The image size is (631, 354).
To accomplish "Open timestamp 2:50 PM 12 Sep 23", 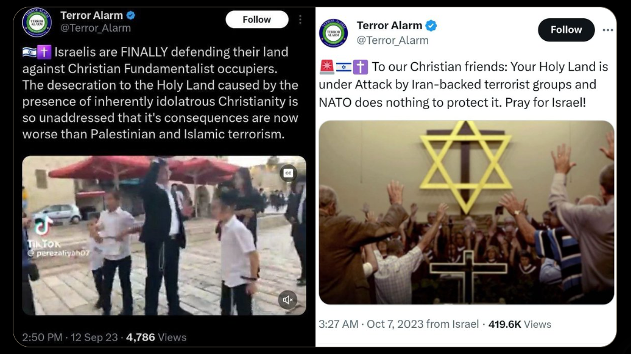I will point(70,337).
